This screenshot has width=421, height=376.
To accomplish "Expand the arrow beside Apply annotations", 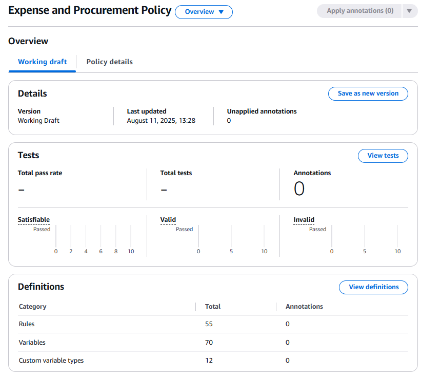I will click(x=410, y=11).
